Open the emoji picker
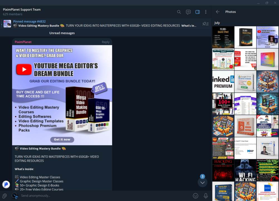 coord(196,196)
